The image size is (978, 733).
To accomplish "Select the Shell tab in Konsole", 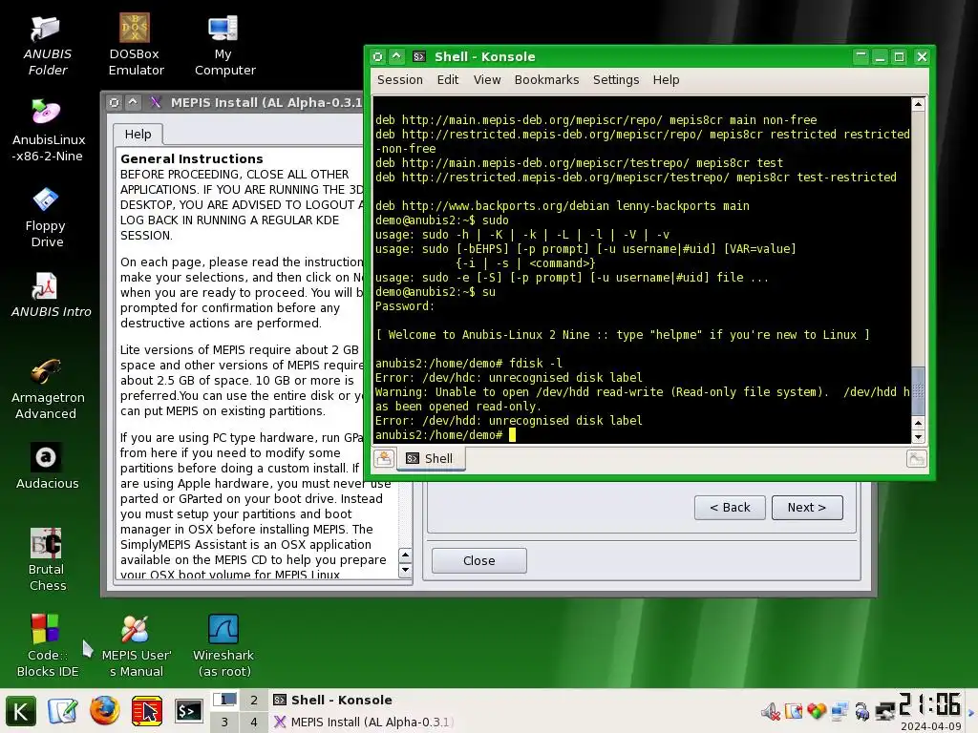I will click(431, 459).
